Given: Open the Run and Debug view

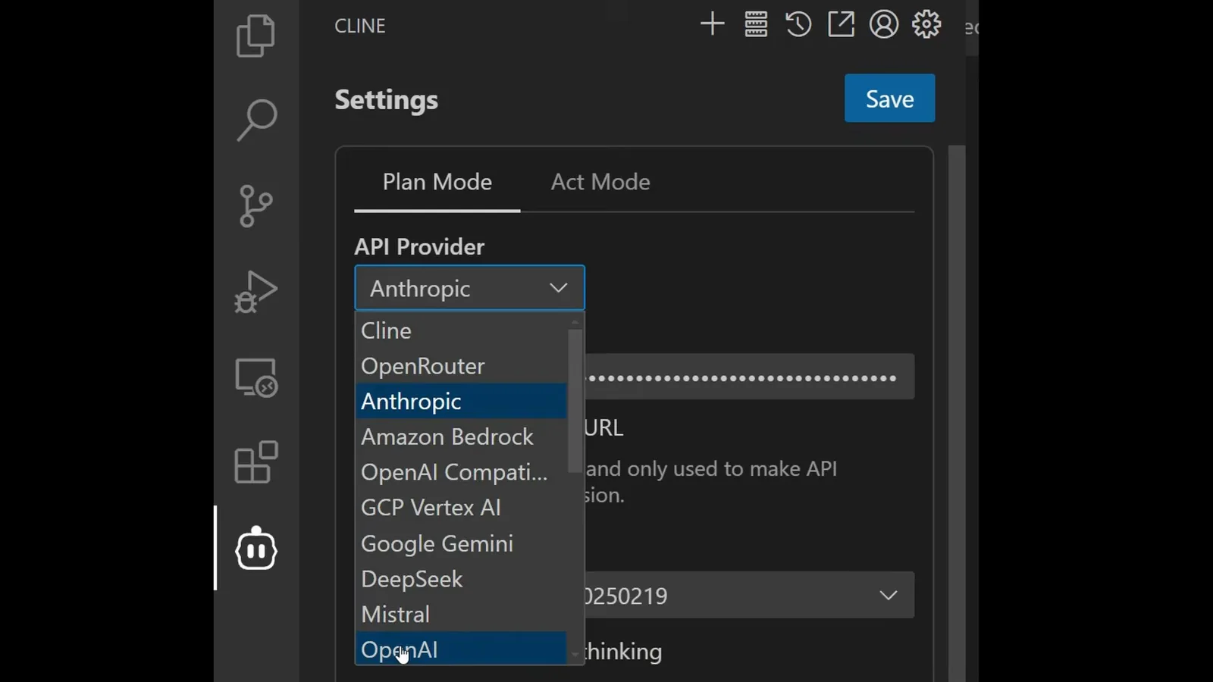Looking at the screenshot, I should pos(256,292).
